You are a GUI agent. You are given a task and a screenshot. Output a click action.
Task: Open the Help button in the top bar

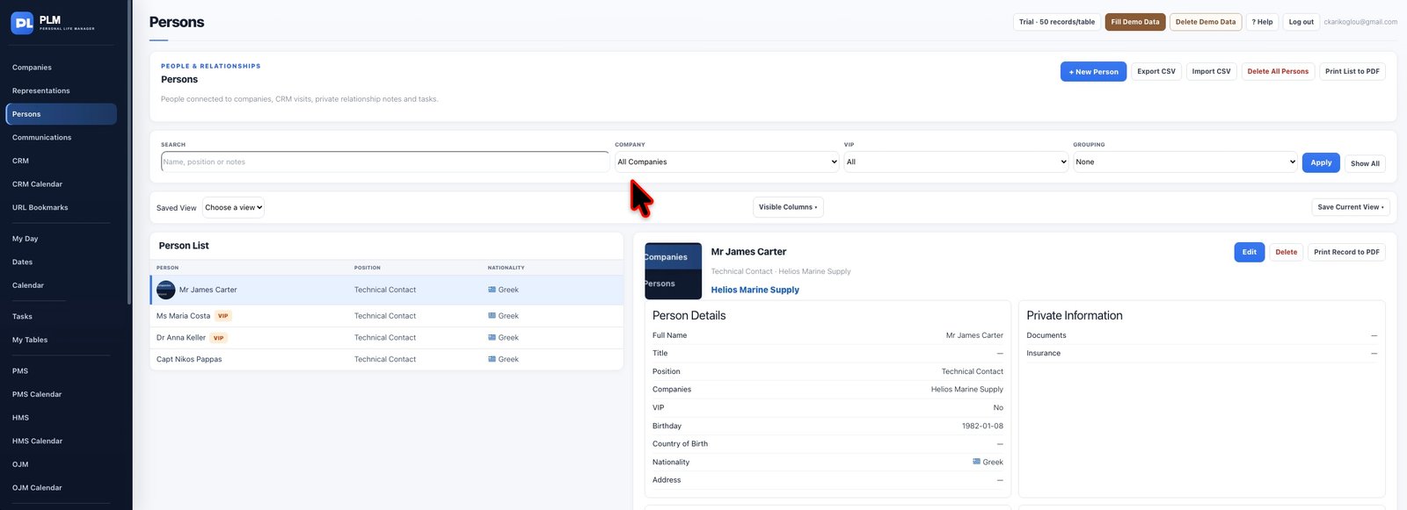point(1263,22)
